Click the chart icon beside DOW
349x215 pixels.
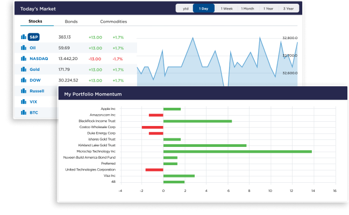pyautogui.click(x=23, y=80)
